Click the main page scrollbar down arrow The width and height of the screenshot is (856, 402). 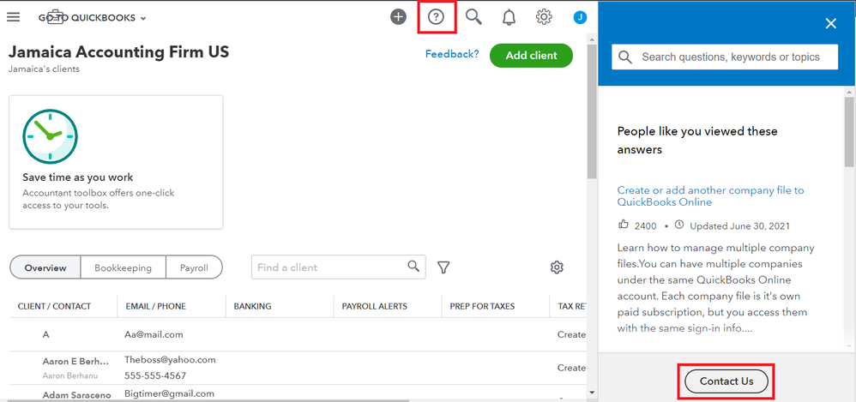point(592,393)
